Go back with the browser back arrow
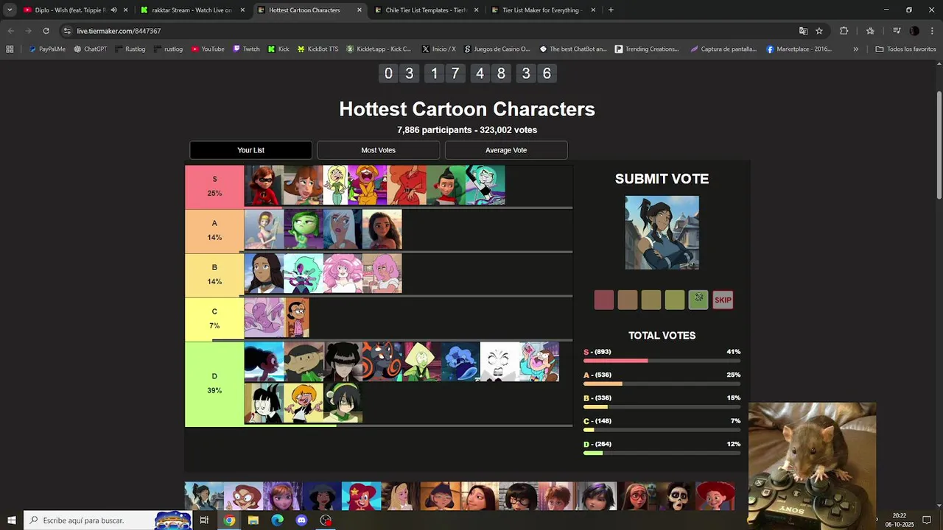This screenshot has width=943, height=530. tap(10, 31)
